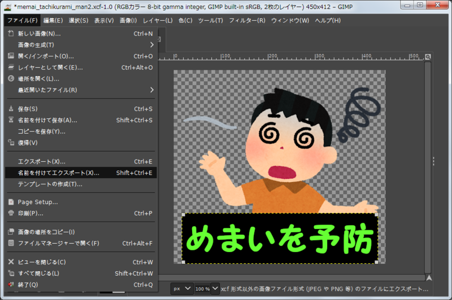Click the Close All icon beside すべて閉じる
The height and width of the screenshot is (300, 452).
coord(11,273)
